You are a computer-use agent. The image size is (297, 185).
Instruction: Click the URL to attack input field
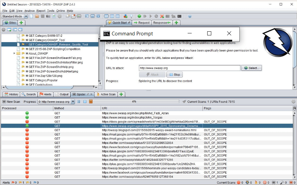pos(189,68)
